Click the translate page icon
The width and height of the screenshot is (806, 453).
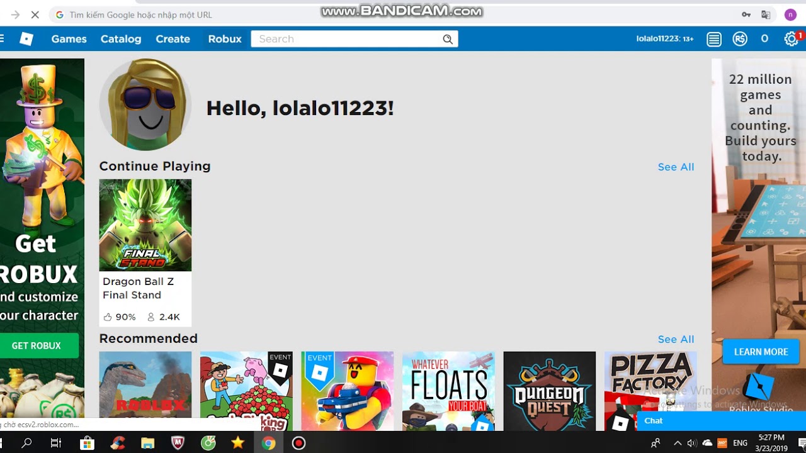pyautogui.click(x=766, y=14)
